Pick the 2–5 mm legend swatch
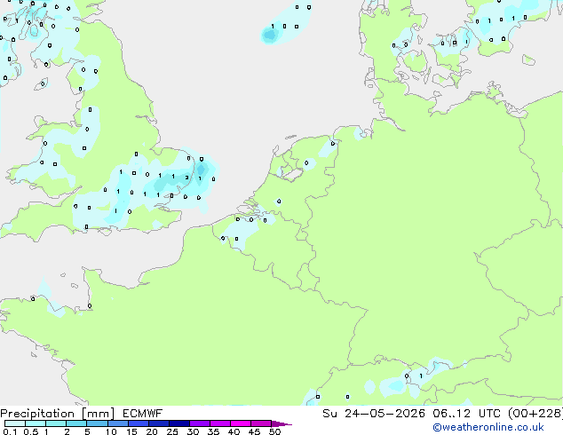Viewport: 563px width, 435px height. 76,423
